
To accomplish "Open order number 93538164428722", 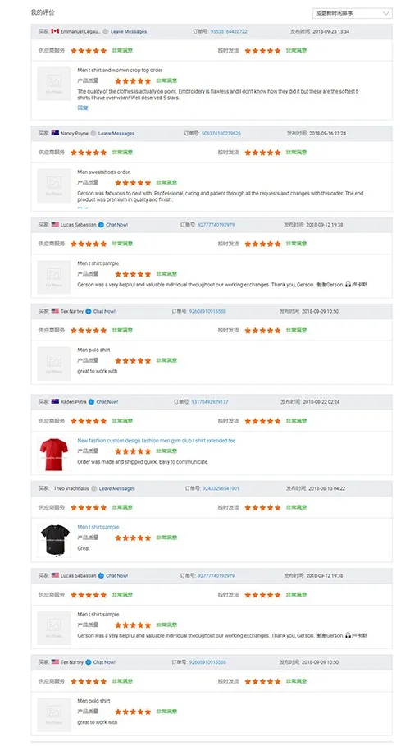I will [229, 31].
